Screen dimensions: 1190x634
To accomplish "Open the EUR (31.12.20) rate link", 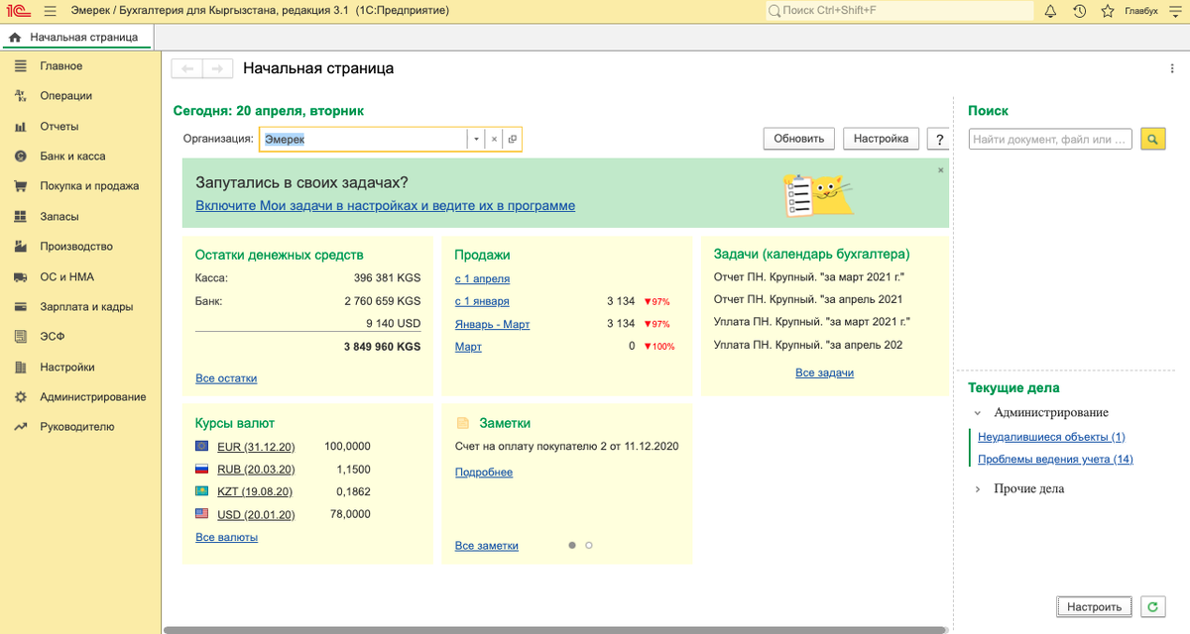I will 256,447.
